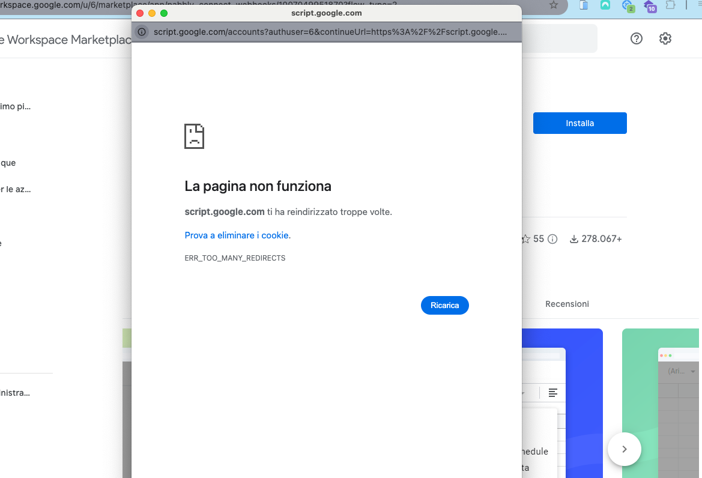702x478 pixels.
Task: Click the download count icon beside 278.067+
Action: tap(573, 239)
